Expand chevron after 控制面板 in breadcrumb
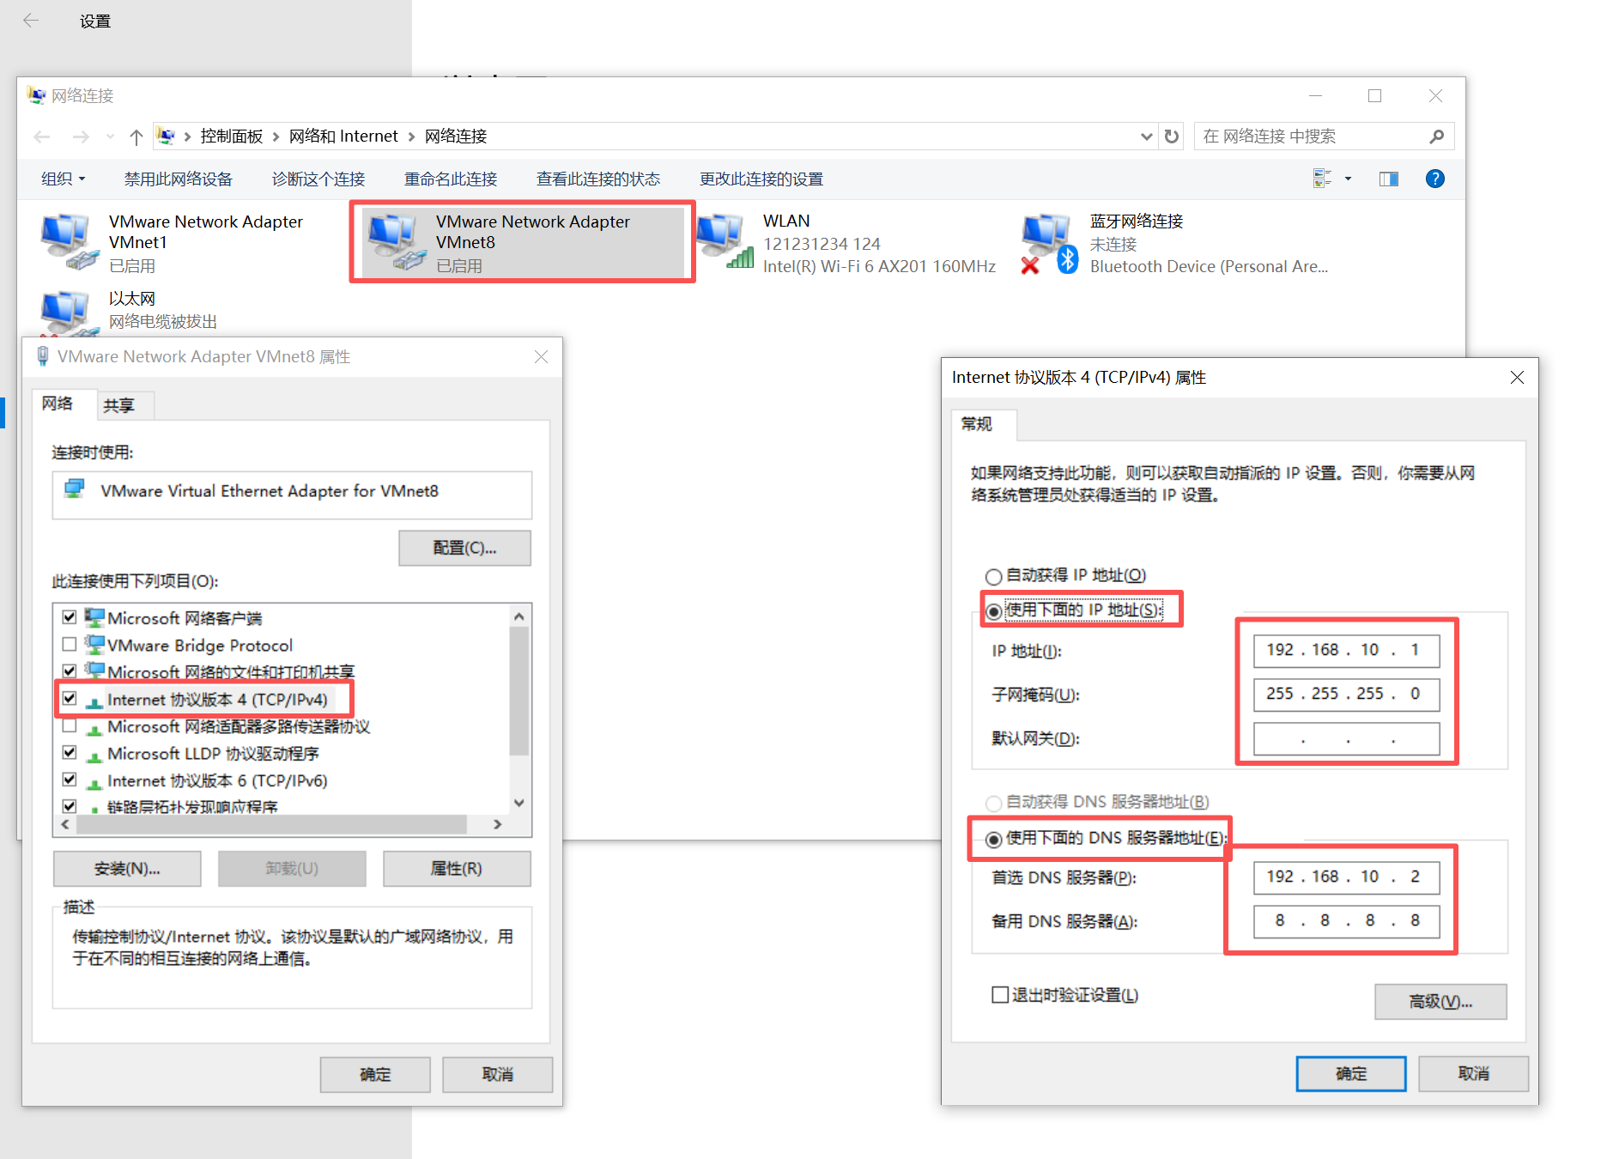 [x=276, y=137]
